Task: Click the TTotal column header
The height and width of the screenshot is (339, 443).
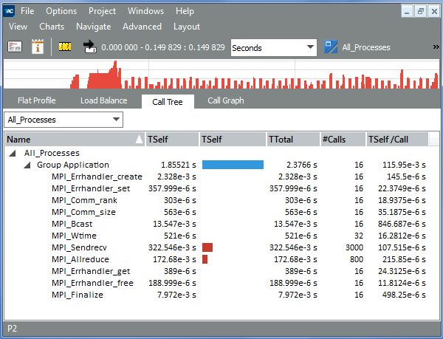Action: tap(292, 139)
